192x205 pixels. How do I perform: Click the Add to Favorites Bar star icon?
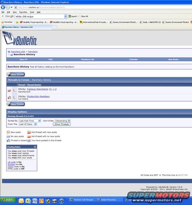(x=17, y=22)
